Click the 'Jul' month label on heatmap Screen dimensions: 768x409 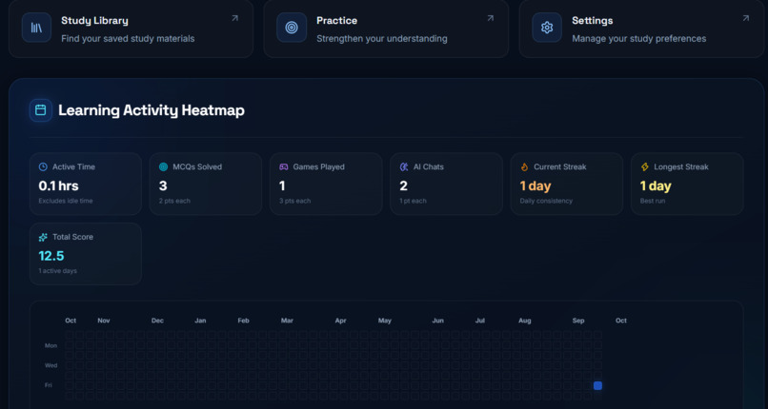pos(480,321)
